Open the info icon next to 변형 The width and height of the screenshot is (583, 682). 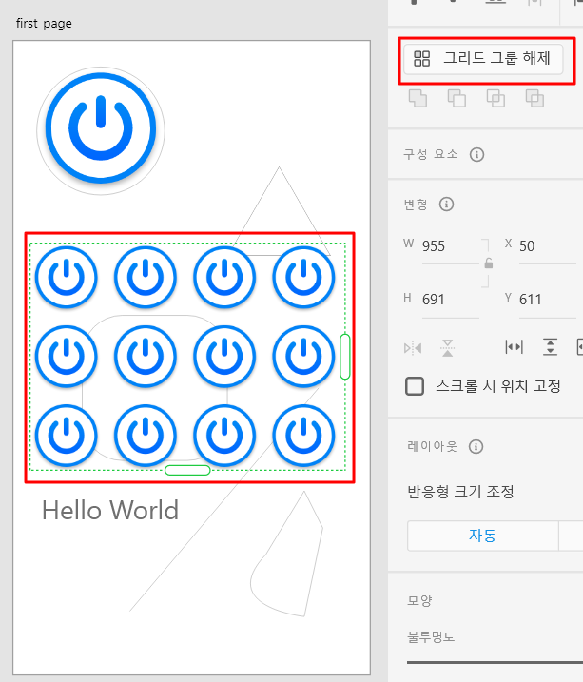[x=446, y=204]
